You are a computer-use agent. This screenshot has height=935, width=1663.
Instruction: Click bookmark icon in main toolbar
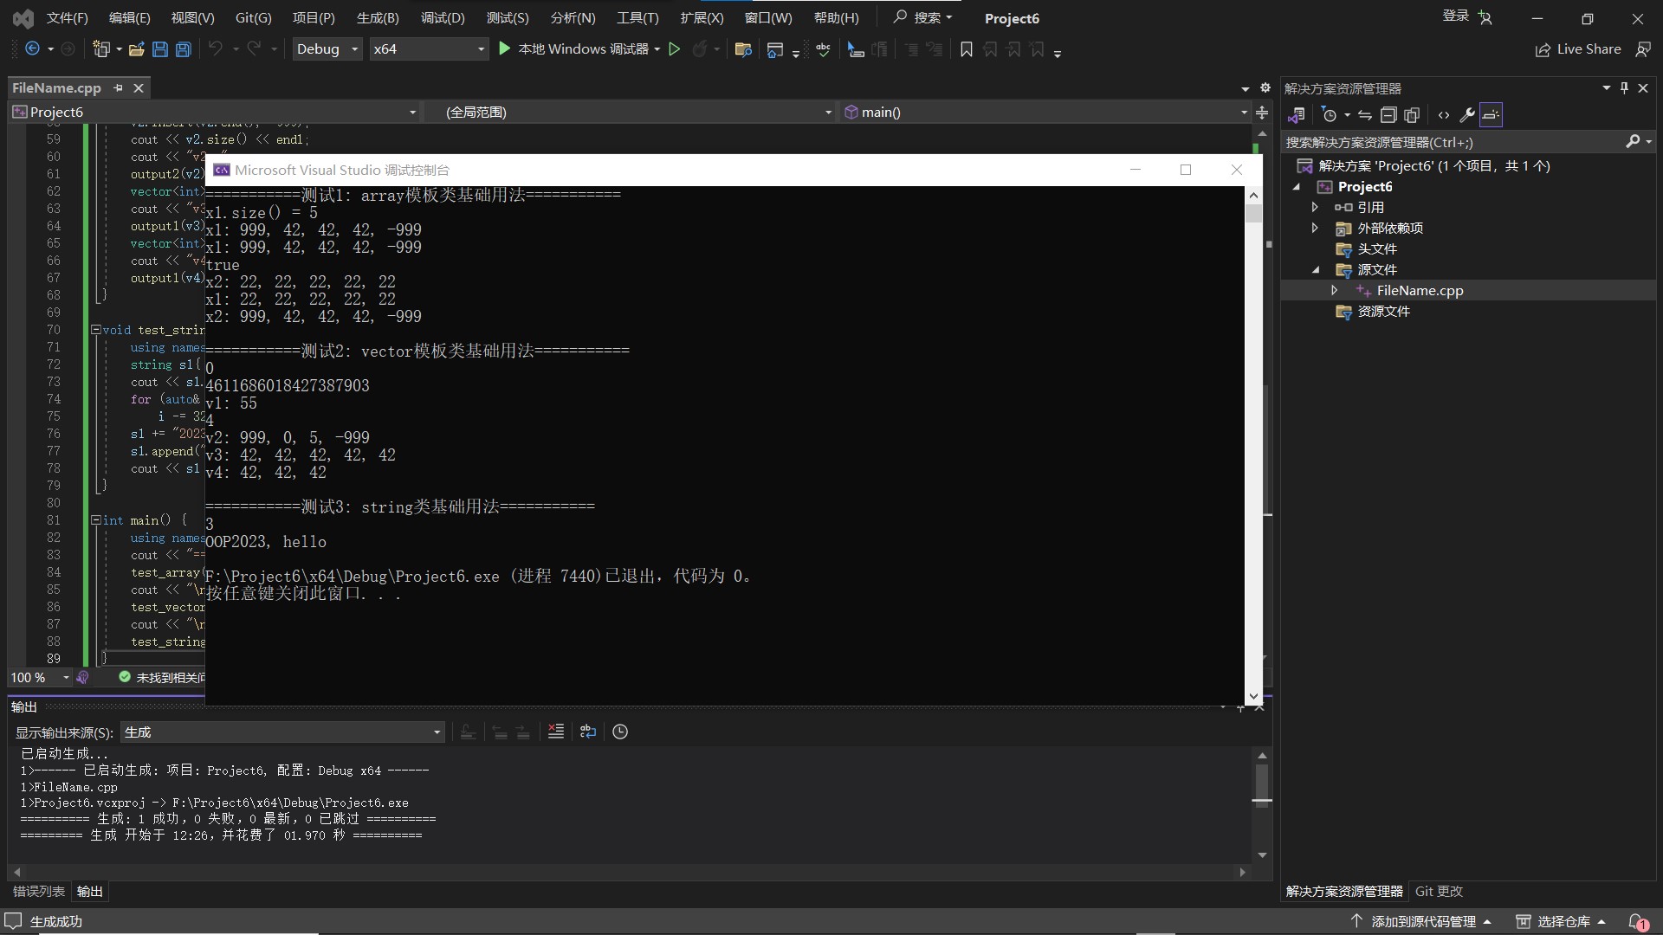coord(967,49)
